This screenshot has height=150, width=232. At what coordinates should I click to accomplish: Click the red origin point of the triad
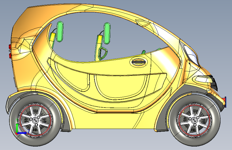pyautogui.click(x=17, y=133)
